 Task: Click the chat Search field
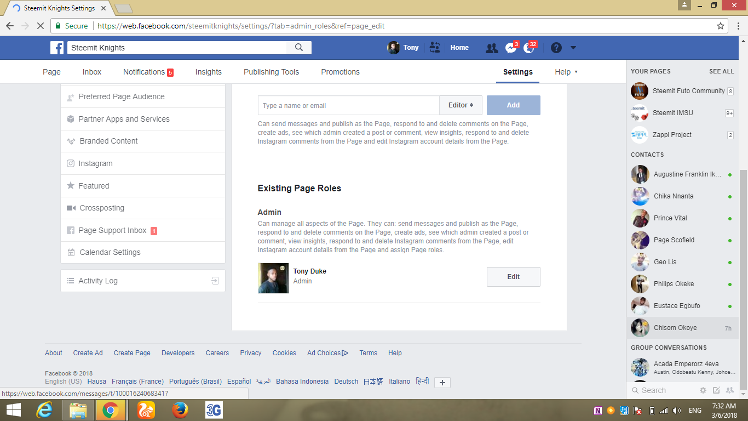[663, 390]
